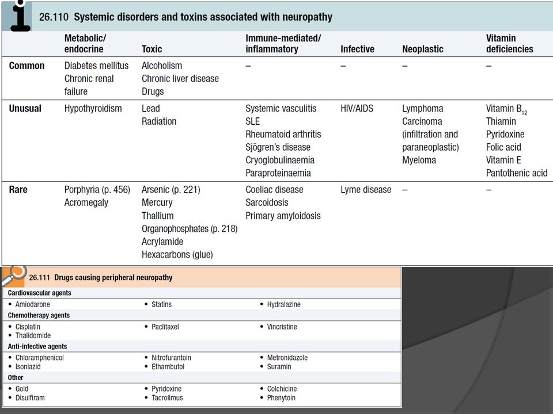
Task: Click 'Drugs' in the Toxic column
Action: tap(153, 91)
